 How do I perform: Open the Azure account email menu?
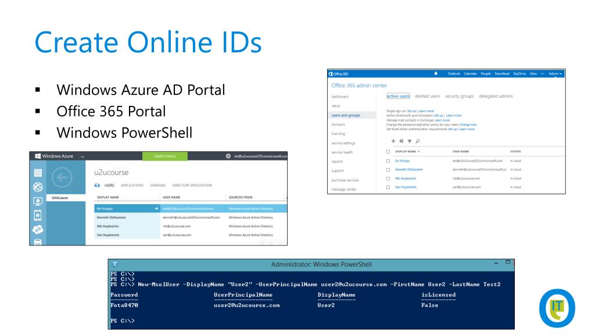click(x=260, y=156)
